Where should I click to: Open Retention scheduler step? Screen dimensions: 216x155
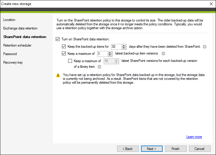click(x=17, y=45)
